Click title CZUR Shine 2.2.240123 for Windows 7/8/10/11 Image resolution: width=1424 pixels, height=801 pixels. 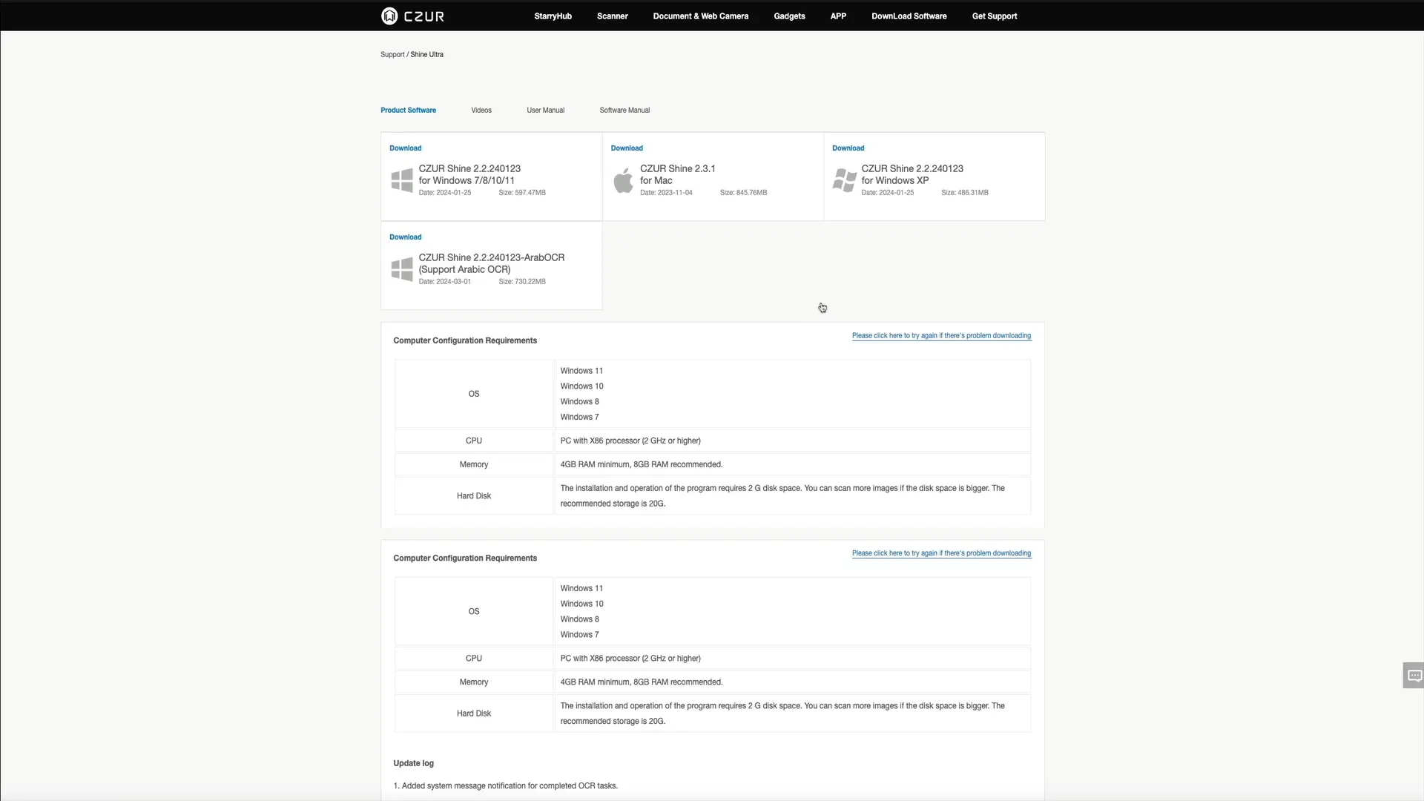[469, 174]
